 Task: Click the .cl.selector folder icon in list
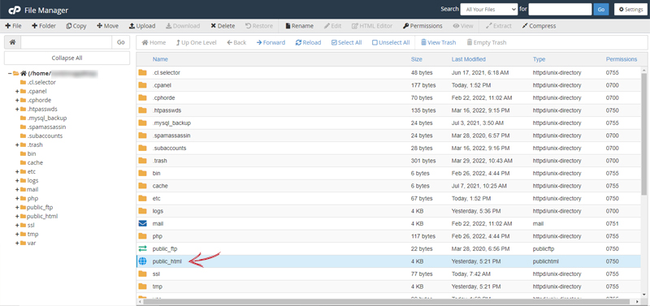[x=143, y=72]
